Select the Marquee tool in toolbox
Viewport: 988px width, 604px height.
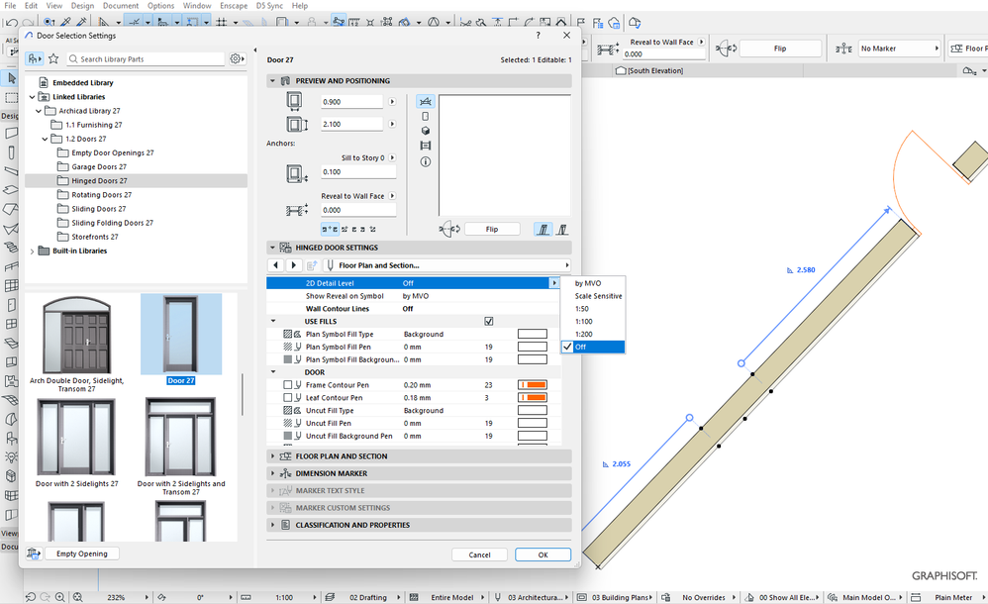[x=11, y=98]
